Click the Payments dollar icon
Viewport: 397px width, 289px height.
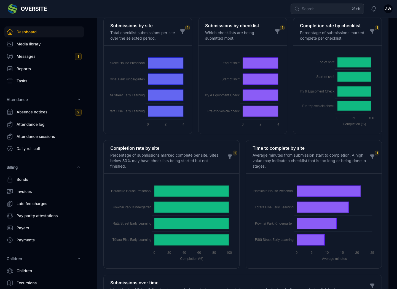[x=10, y=240]
